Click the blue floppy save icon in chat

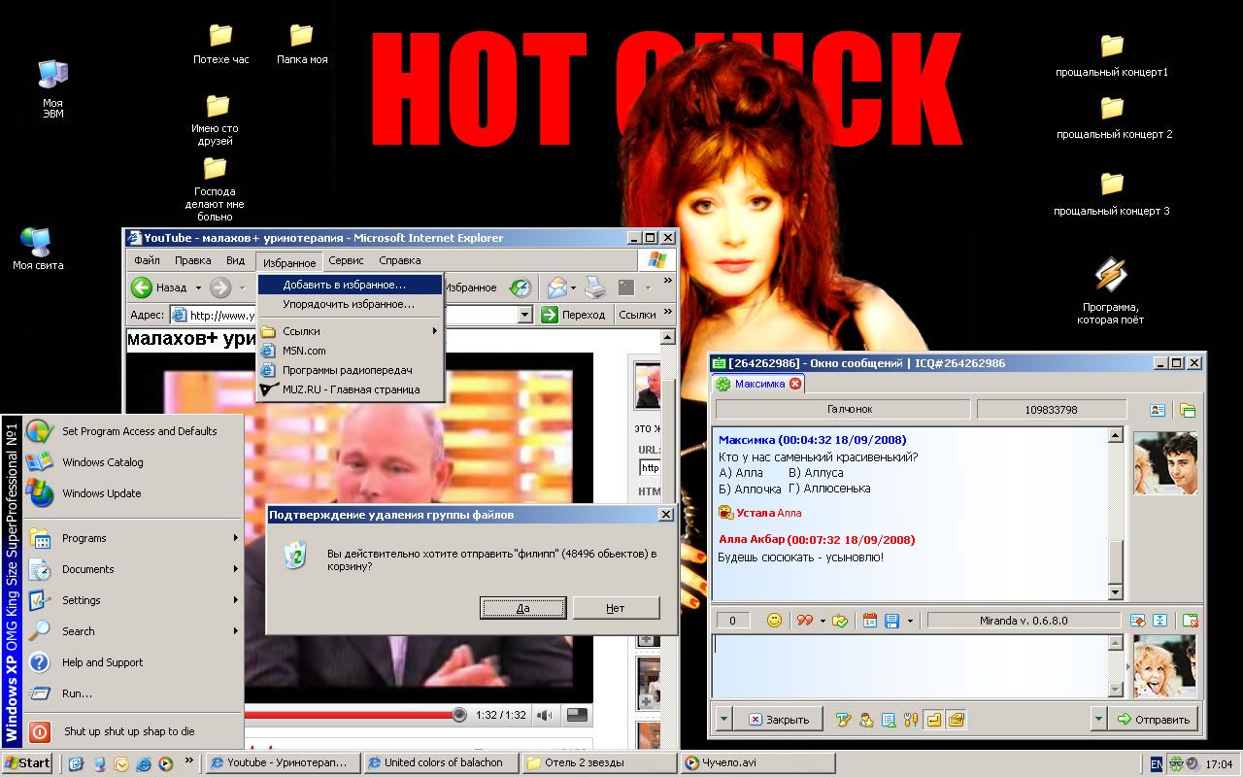(891, 621)
